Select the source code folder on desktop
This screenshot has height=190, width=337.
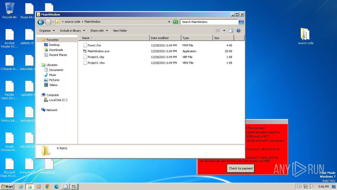click(306, 36)
